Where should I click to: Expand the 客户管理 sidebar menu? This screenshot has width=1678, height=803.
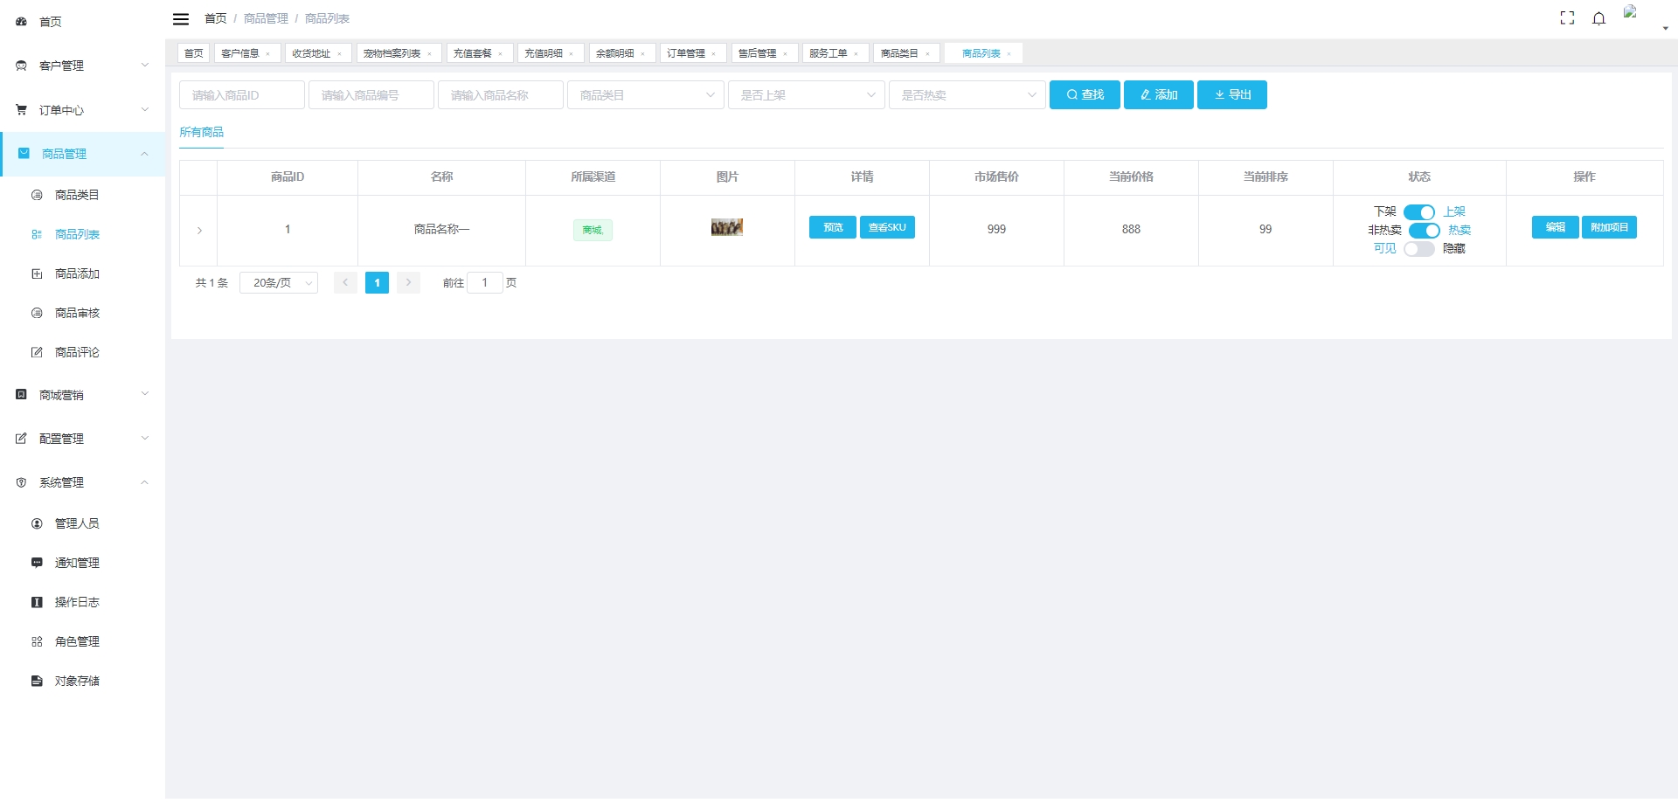145,65
